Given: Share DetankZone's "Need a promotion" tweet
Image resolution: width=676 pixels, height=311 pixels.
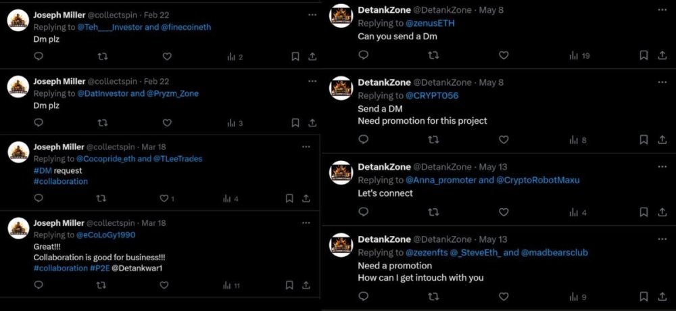Looking at the screenshot, I should [x=660, y=297].
